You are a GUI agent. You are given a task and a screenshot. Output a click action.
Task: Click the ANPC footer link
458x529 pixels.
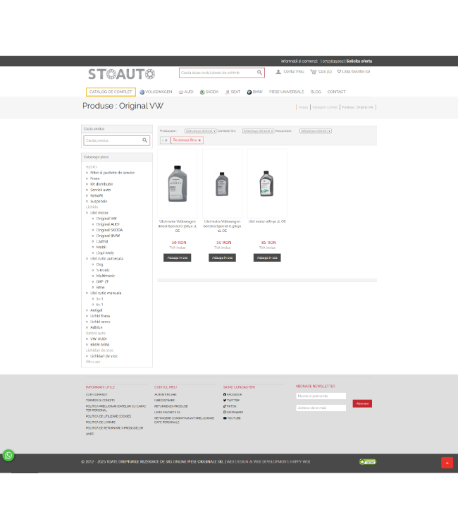coord(89,434)
